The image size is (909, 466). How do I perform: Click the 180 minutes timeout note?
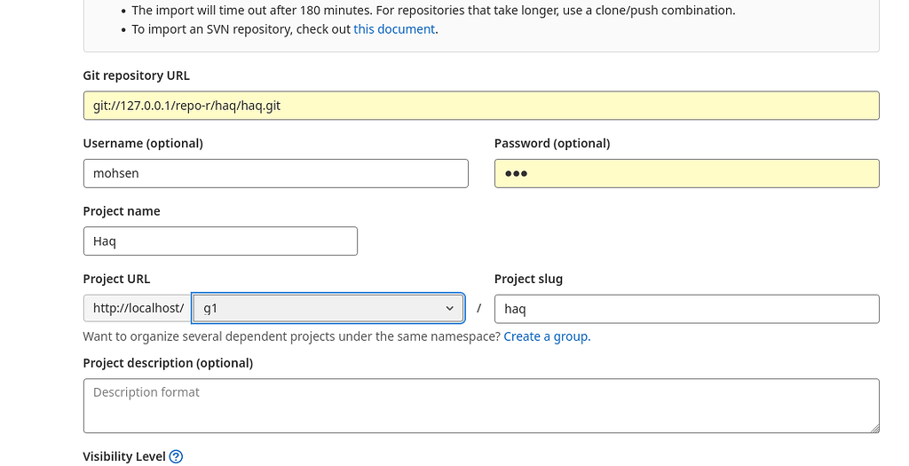pos(433,11)
